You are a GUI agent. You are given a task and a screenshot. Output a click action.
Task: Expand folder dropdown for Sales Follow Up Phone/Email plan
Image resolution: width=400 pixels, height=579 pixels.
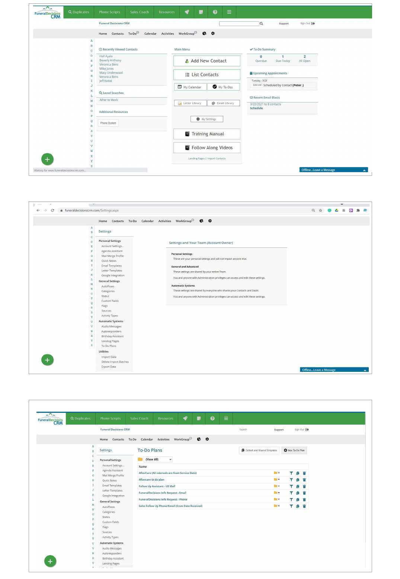tap(277, 506)
